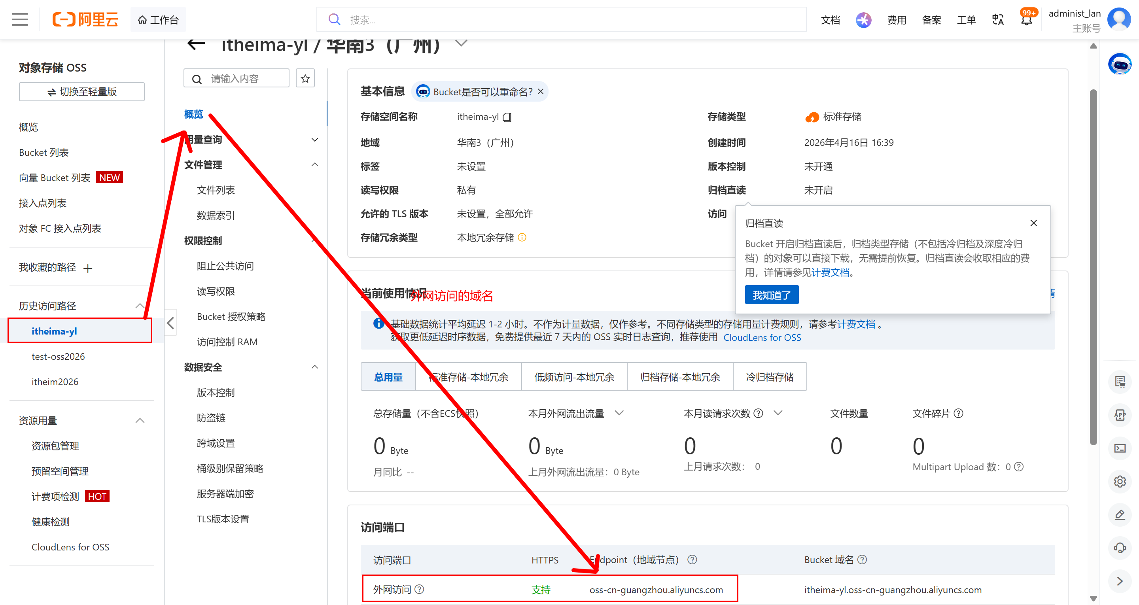
Task: Show info about local redundancy storage
Action: click(522, 238)
